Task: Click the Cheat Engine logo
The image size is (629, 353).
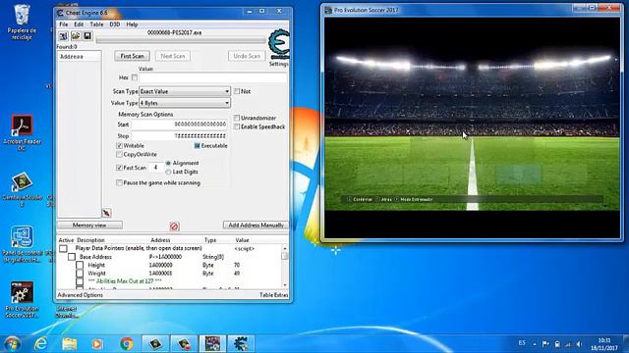Action: click(x=279, y=44)
